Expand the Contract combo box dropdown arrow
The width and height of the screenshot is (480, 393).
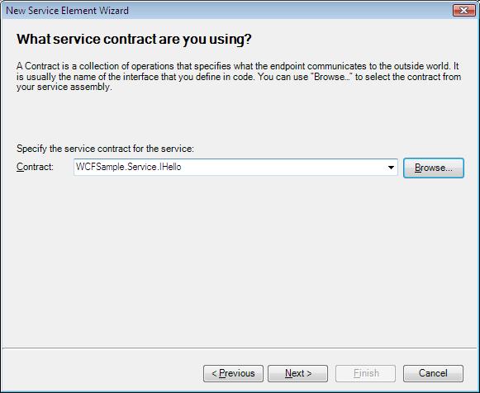point(391,168)
